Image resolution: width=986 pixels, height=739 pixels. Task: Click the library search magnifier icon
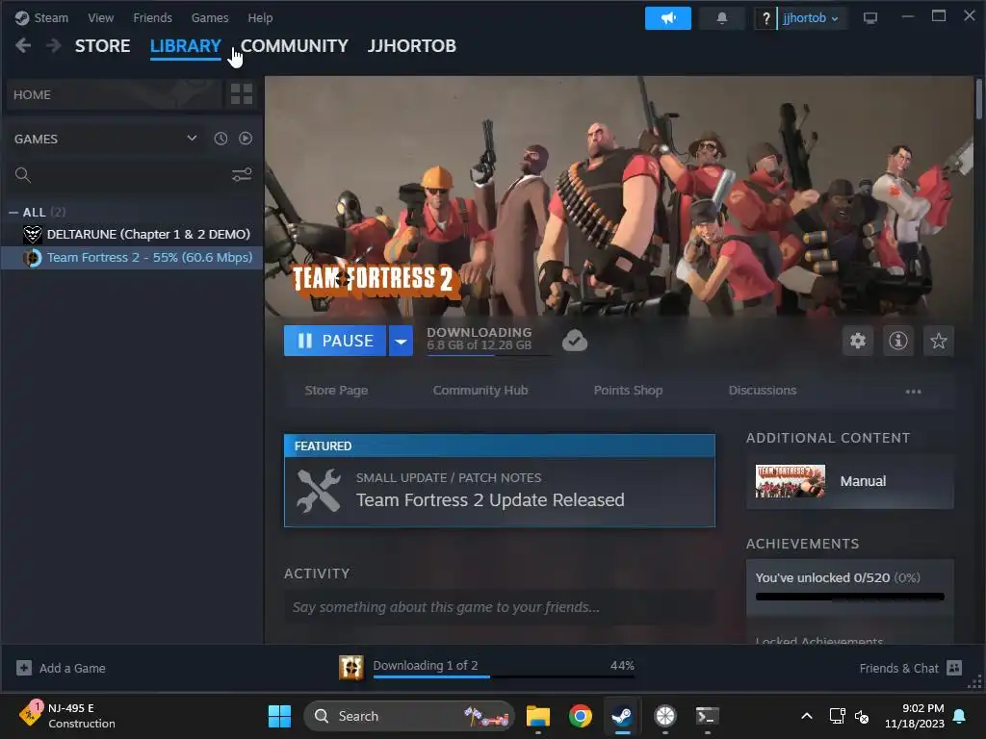click(23, 175)
